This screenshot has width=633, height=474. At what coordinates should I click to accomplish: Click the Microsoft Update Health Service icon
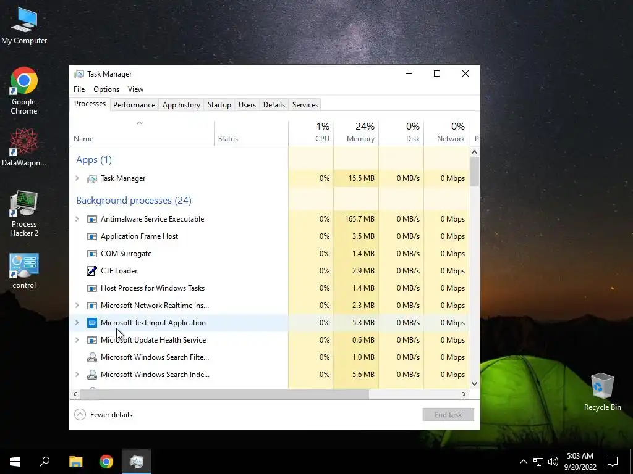point(92,340)
